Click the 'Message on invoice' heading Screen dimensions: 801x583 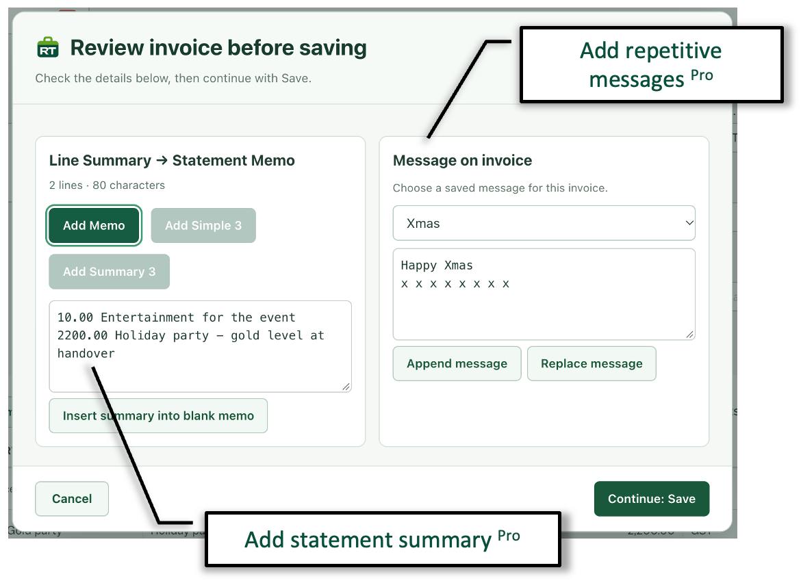click(462, 160)
